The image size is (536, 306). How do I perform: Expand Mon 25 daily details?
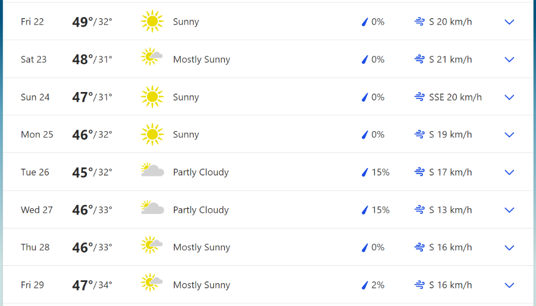[x=509, y=135]
